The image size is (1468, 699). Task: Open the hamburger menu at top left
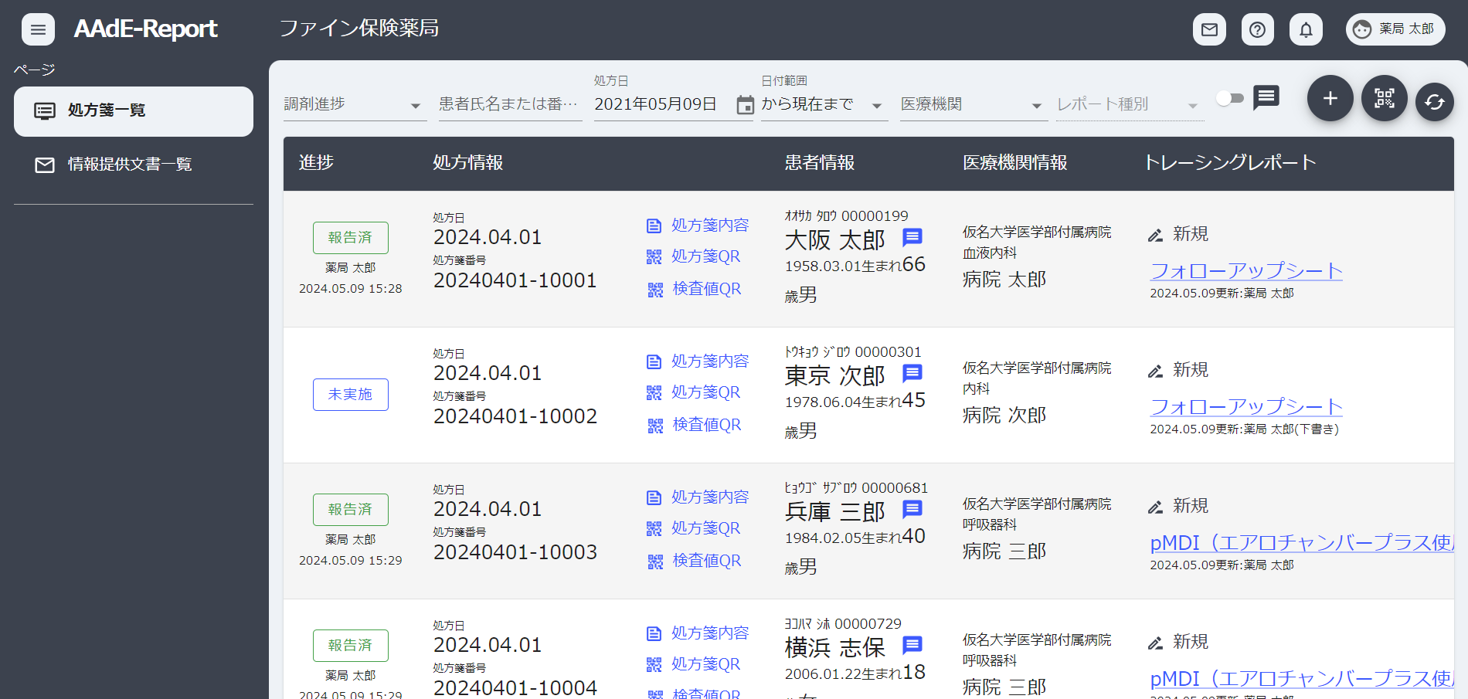[38, 29]
